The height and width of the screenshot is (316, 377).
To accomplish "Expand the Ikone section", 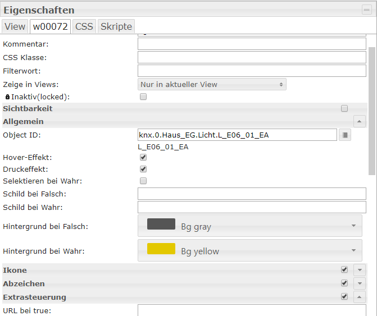I will (360, 270).
